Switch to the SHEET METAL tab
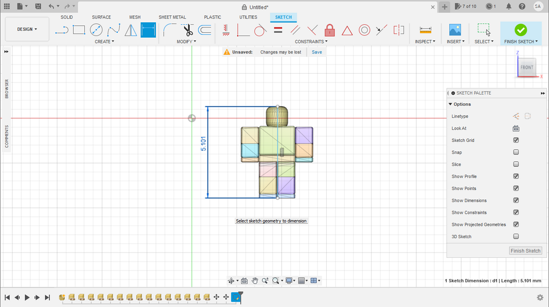 point(172,17)
